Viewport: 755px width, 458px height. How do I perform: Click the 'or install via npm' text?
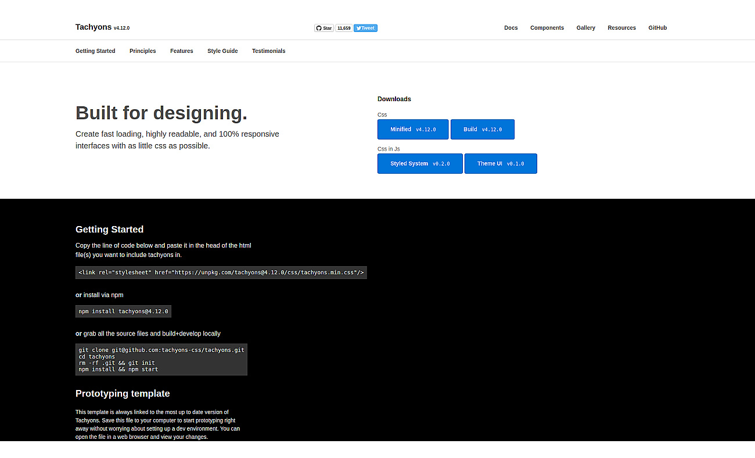coord(99,295)
